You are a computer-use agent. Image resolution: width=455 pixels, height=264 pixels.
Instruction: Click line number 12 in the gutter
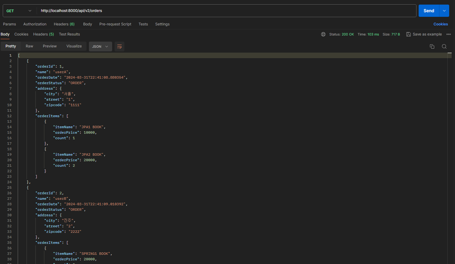click(9, 116)
